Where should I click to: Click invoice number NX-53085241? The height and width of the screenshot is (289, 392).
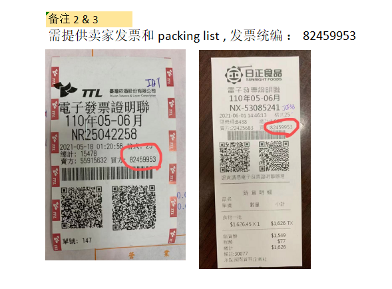click(x=254, y=108)
